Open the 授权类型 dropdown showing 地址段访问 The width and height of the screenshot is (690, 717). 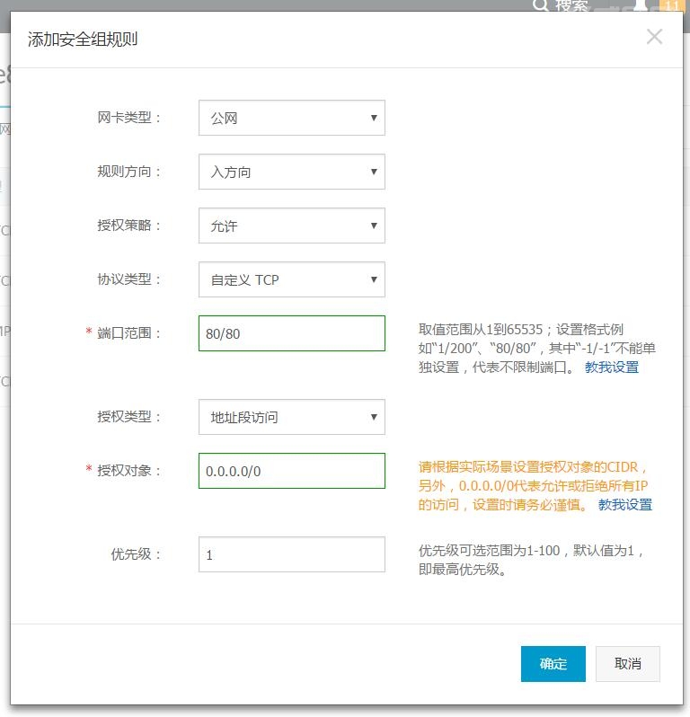point(291,417)
